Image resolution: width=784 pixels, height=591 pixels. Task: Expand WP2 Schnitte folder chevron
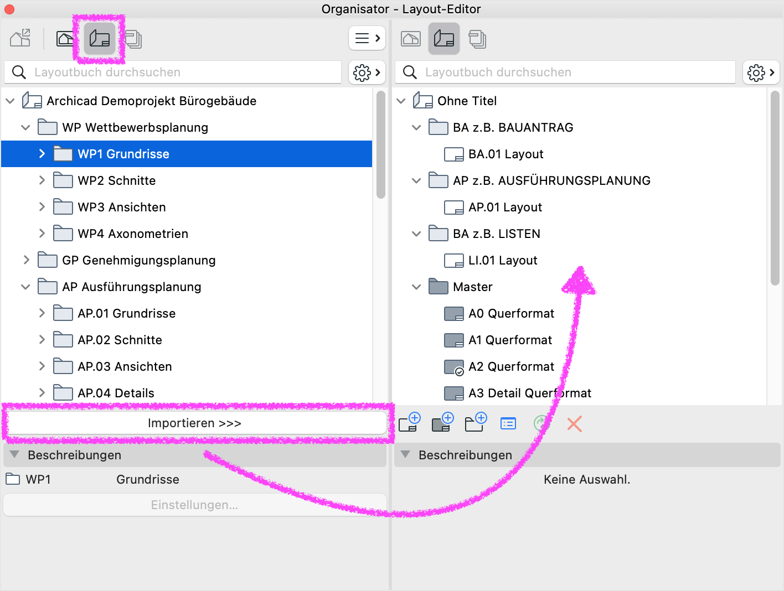click(x=42, y=180)
